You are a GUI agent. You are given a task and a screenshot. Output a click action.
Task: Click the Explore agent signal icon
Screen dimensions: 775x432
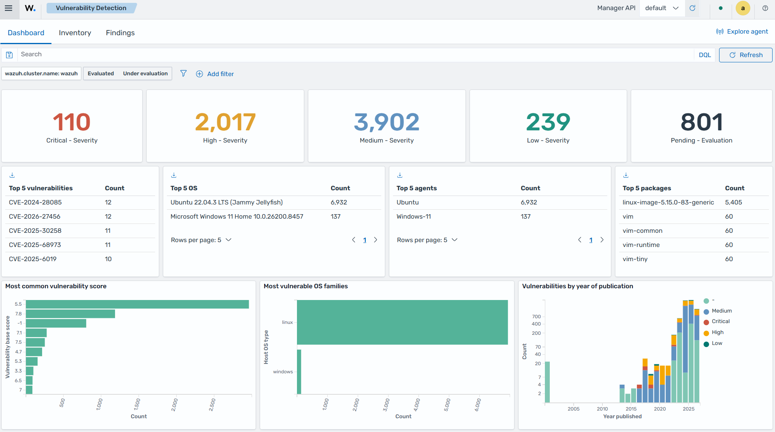click(720, 32)
